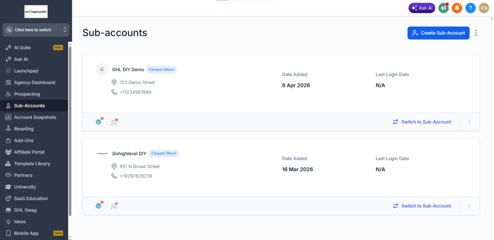Click the Add-Ons lock icon

point(9,141)
